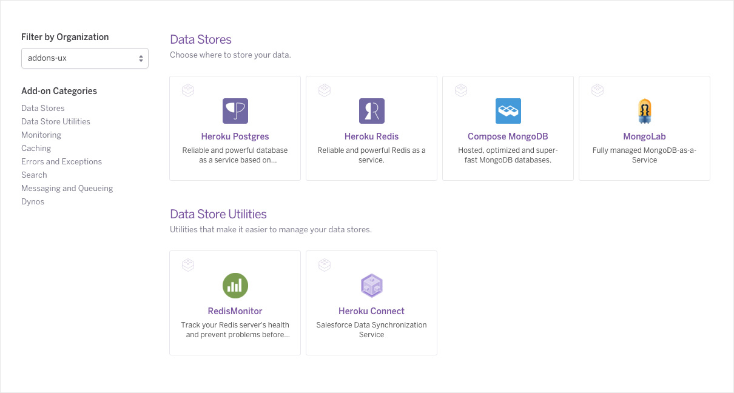734x393 pixels.
Task: Open the RedisMonitor title link
Action: (x=235, y=311)
